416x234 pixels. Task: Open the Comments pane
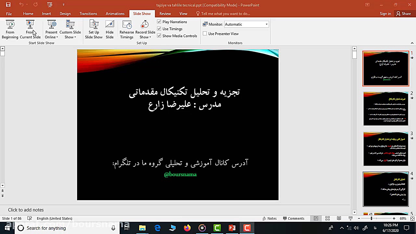(293, 218)
